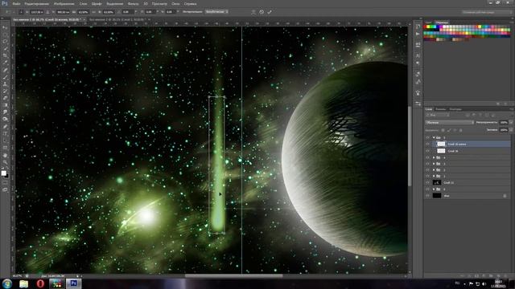Select the Rectangular Marquee tool

pos(5,35)
